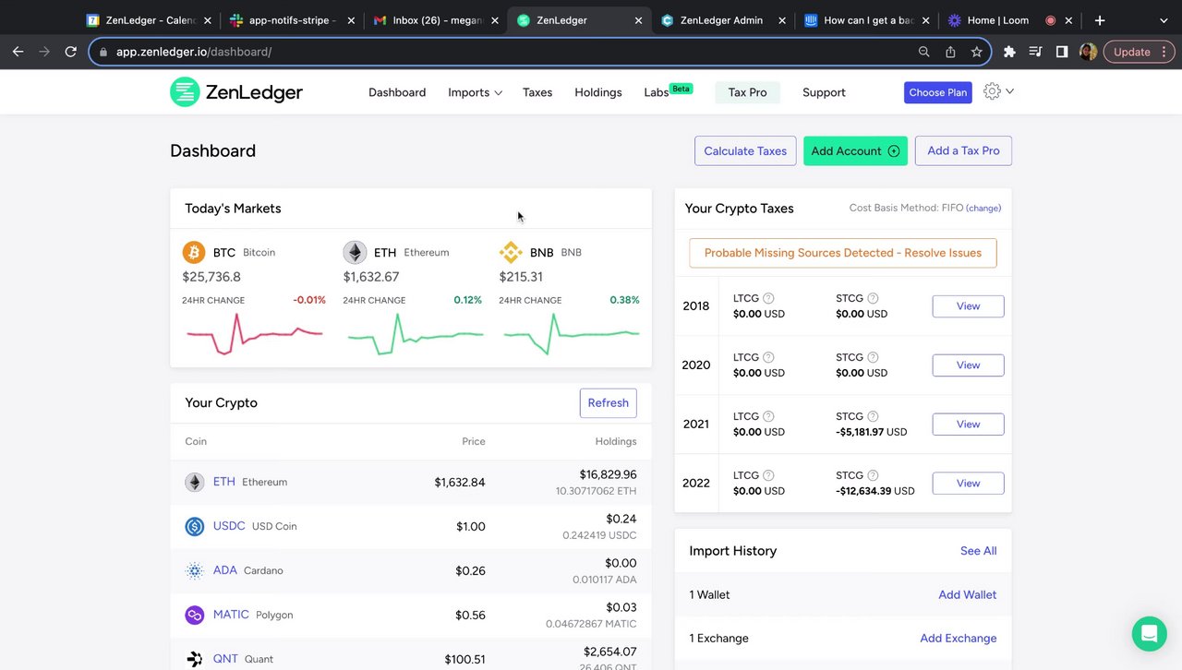1182x670 pixels.
Task: Click the ZenLedger logo in the header
Action: pyautogui.click(x=236, y=92)
